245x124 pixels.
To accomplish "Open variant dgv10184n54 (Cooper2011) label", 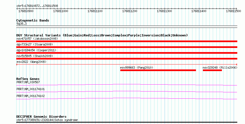I will [x=36, y=50].
